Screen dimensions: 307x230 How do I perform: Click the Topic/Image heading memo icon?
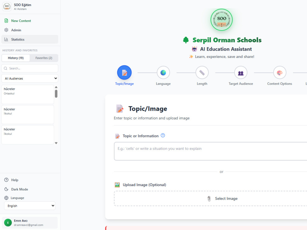point(120,109)
